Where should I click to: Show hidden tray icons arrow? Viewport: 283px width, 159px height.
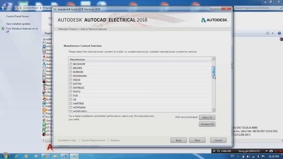[x=238, y=156]
